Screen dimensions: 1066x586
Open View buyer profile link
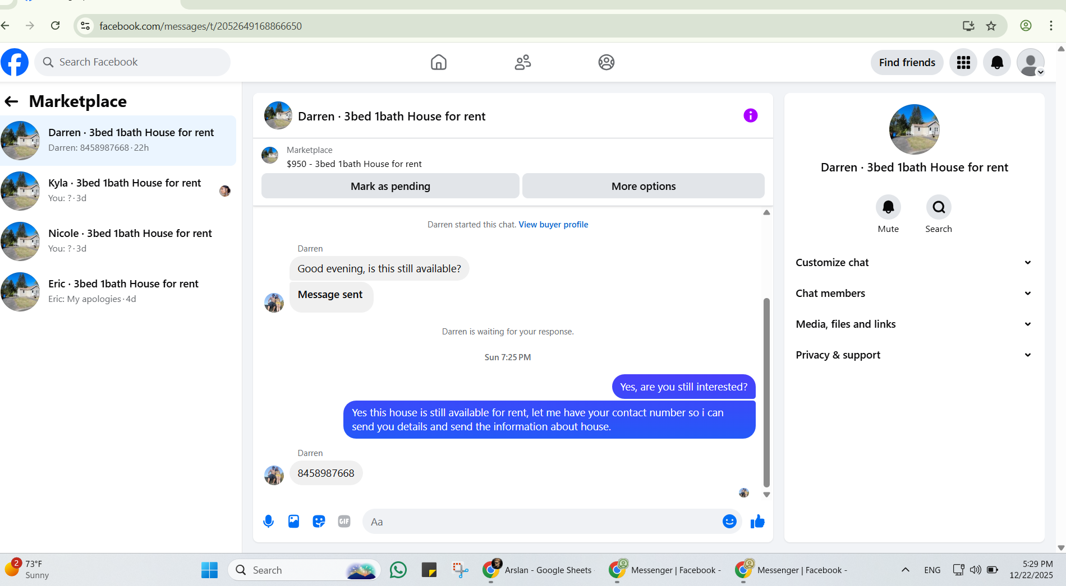tap(553, 225)
